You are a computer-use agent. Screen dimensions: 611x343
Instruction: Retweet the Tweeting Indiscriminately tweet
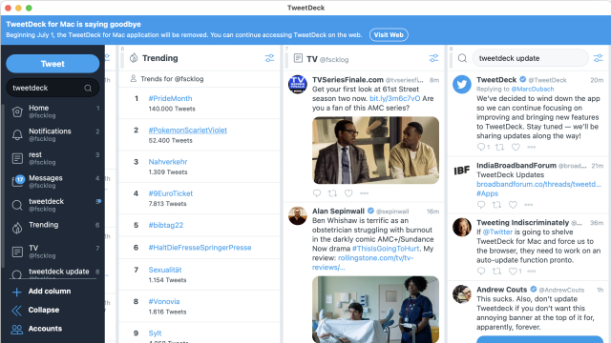(x=496, y=271)
